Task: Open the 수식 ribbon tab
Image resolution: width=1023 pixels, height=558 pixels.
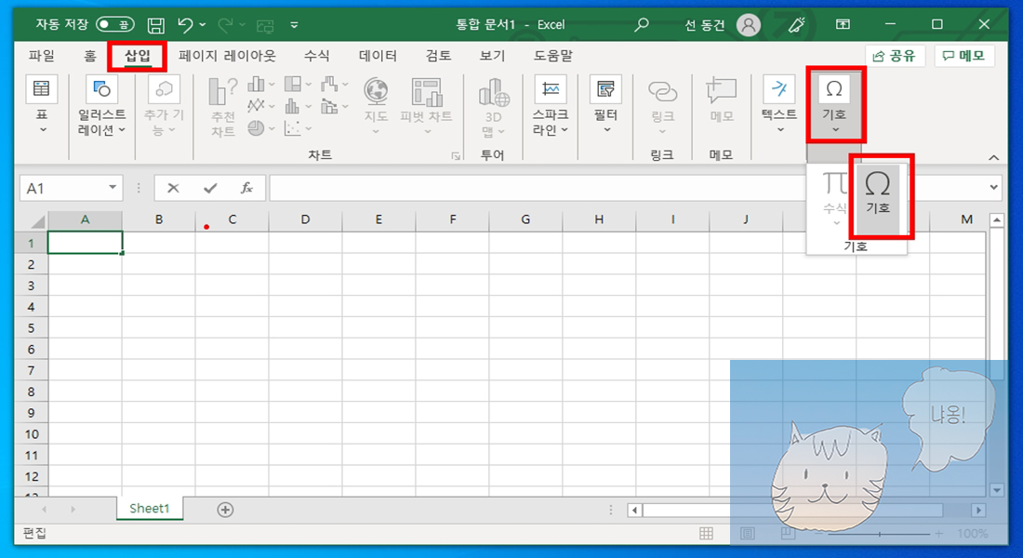Action: 316,56
